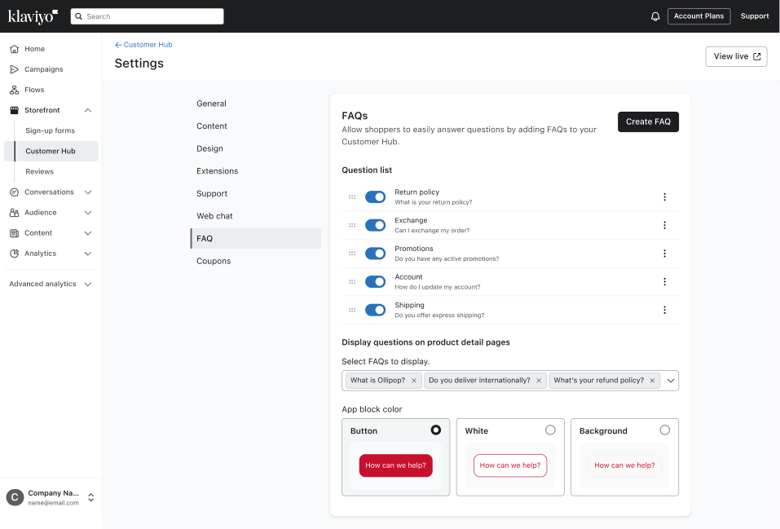The width and height of the screenshot is (780, 529).
Task: Click the Klaviyo logo
Action: [x=33, y=16]
